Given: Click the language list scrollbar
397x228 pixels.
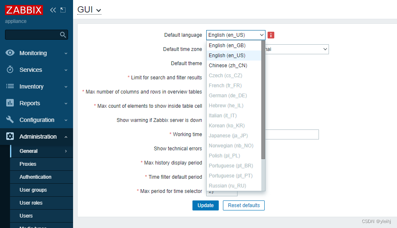Looking at the screenshot, I should [x=263, y=100].
